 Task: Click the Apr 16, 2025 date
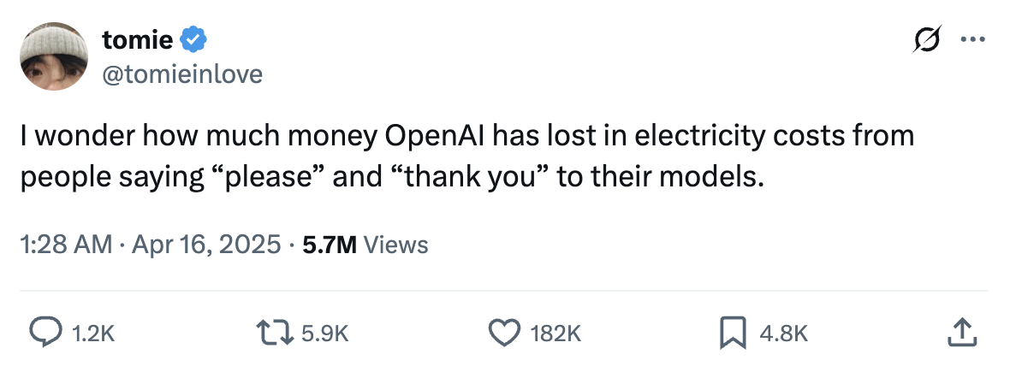(x=206, y=245)
